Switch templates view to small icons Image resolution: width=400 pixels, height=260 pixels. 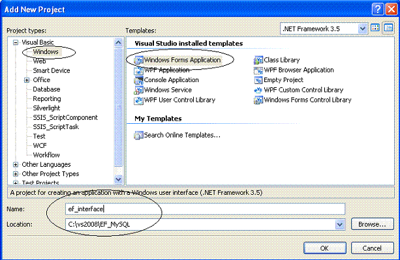(388, 28)
